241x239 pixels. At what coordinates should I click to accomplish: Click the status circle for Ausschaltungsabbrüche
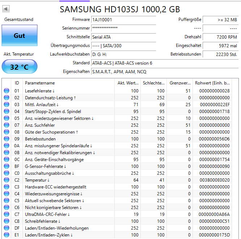tap(7, 173)
